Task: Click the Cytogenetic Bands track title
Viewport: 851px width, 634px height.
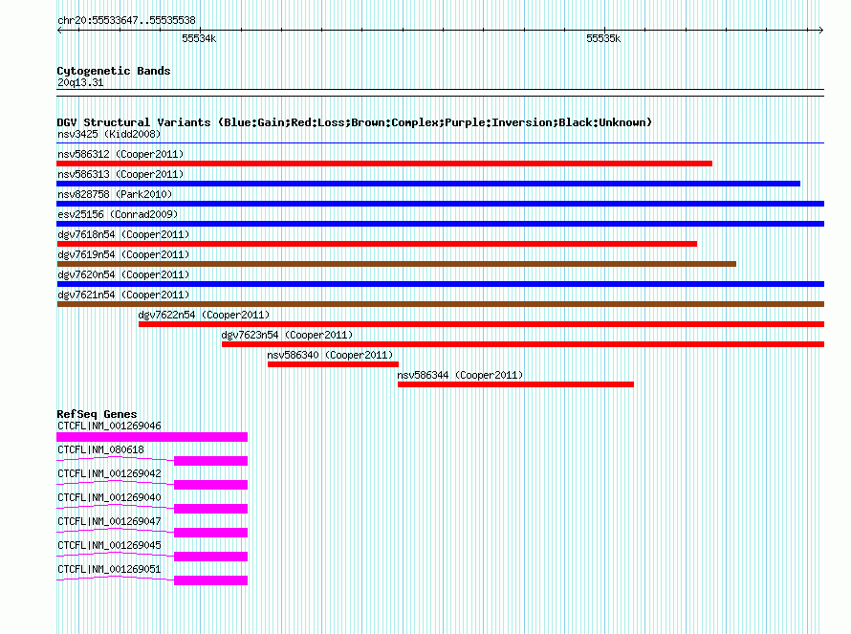Action: click(114, 71)
